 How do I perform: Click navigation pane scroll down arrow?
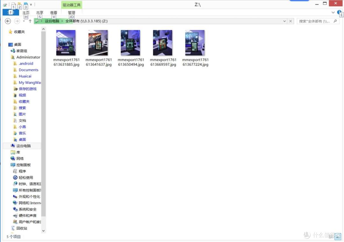tap(43, 231)
